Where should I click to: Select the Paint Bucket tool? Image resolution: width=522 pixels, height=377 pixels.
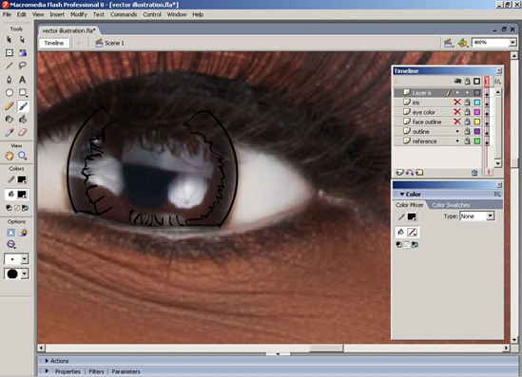pos(22,120)
